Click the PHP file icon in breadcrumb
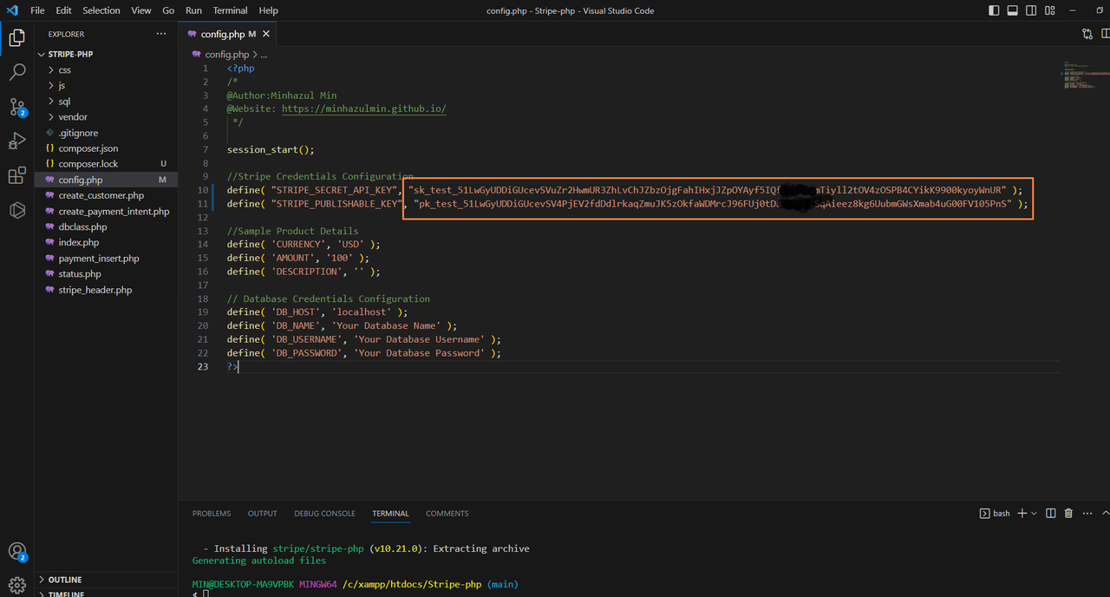Screen dimensions: 1110x597 tap(196, 54)
